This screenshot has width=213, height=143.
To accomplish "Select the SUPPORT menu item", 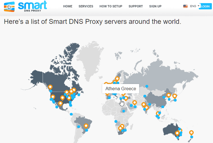I will tap(135, 6).
